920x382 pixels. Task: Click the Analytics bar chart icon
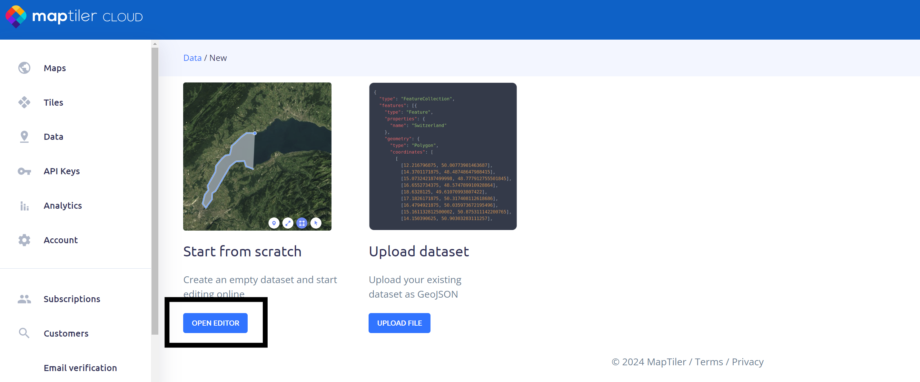tap(24, 206)
